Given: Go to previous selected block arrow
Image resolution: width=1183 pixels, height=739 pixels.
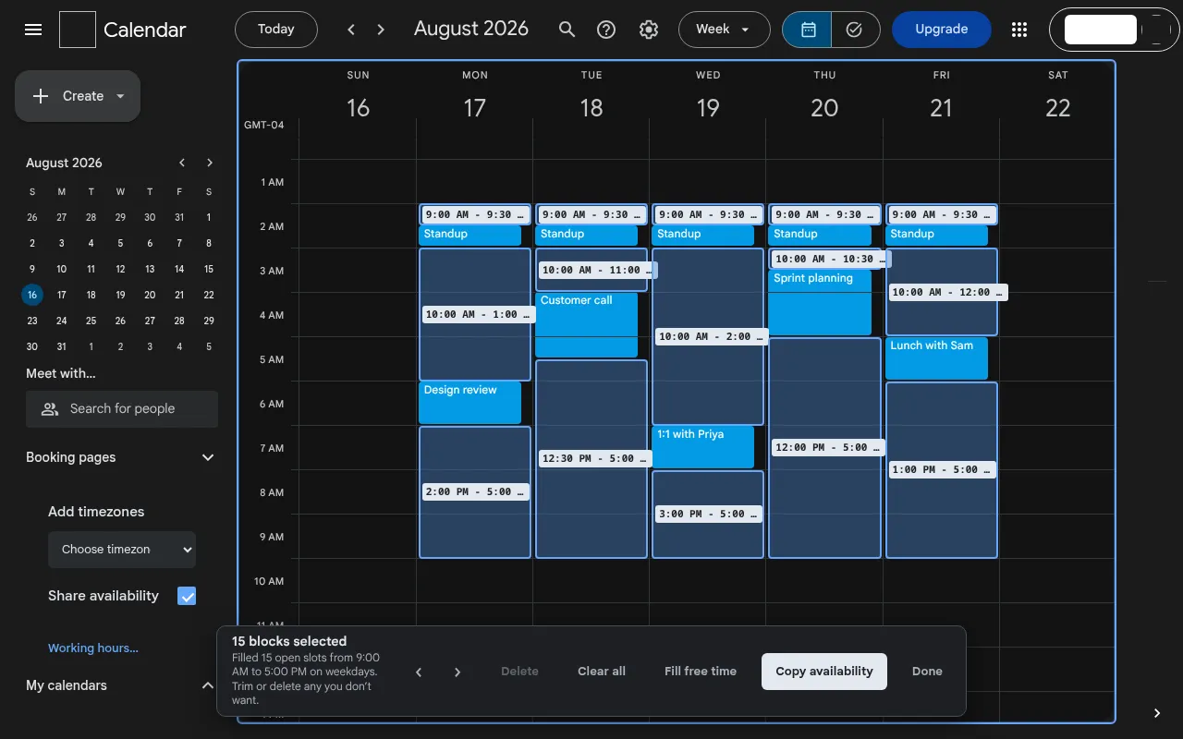Looking at the screenshot, I should tap(419, 672).
